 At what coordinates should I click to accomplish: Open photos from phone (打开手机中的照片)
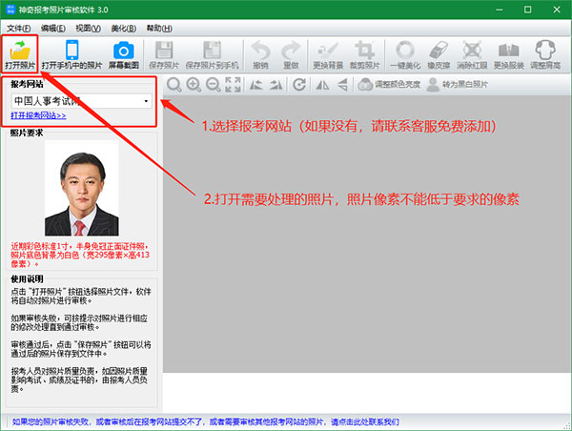pos(71,51)
